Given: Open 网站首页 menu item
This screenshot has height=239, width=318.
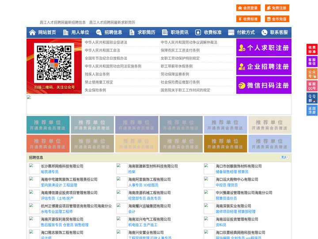Looking at the screenshot, I should (x=47, y=32).
